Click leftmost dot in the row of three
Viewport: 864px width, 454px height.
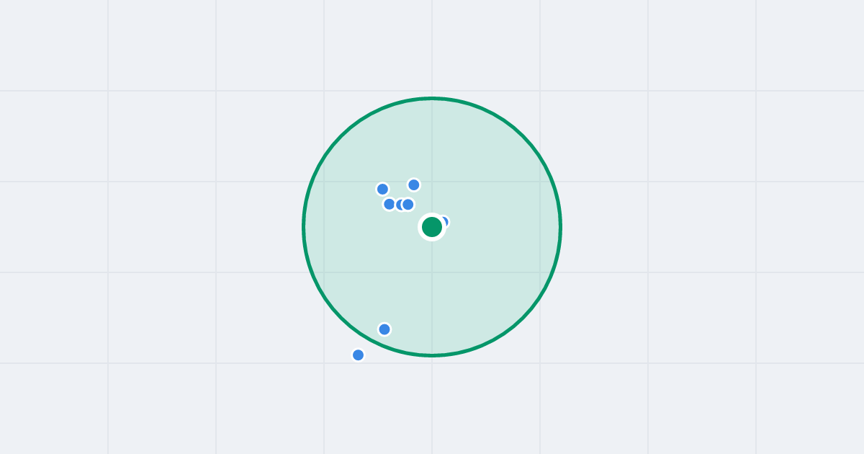pyautogui.click(x=390, y=204)
